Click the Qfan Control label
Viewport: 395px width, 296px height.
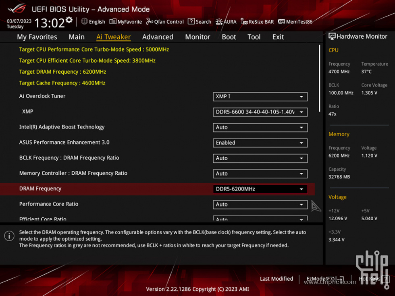(x=169, y=22)
